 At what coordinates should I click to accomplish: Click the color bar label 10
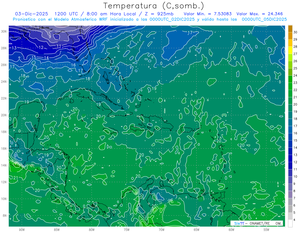click(295, 176)
